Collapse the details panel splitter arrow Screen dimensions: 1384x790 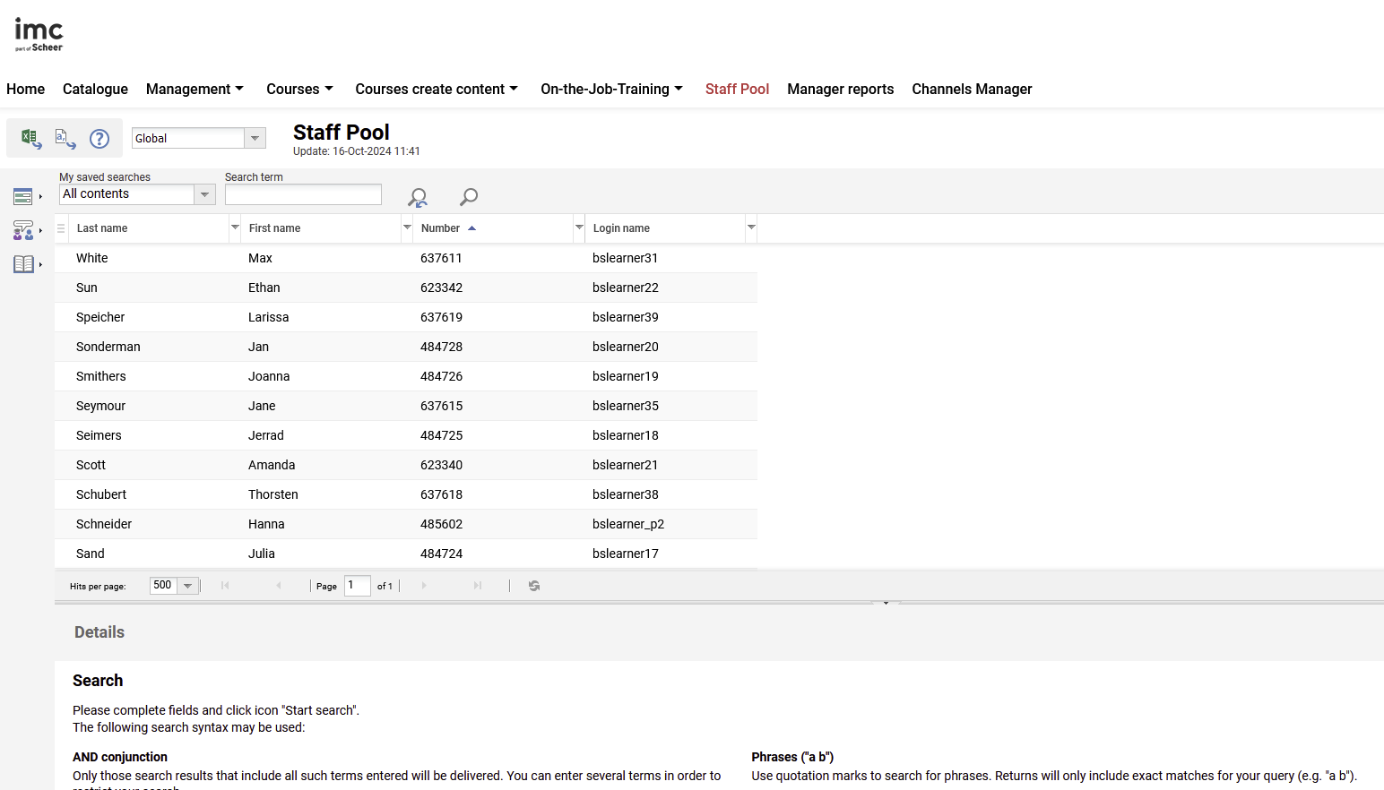point(886,603)
